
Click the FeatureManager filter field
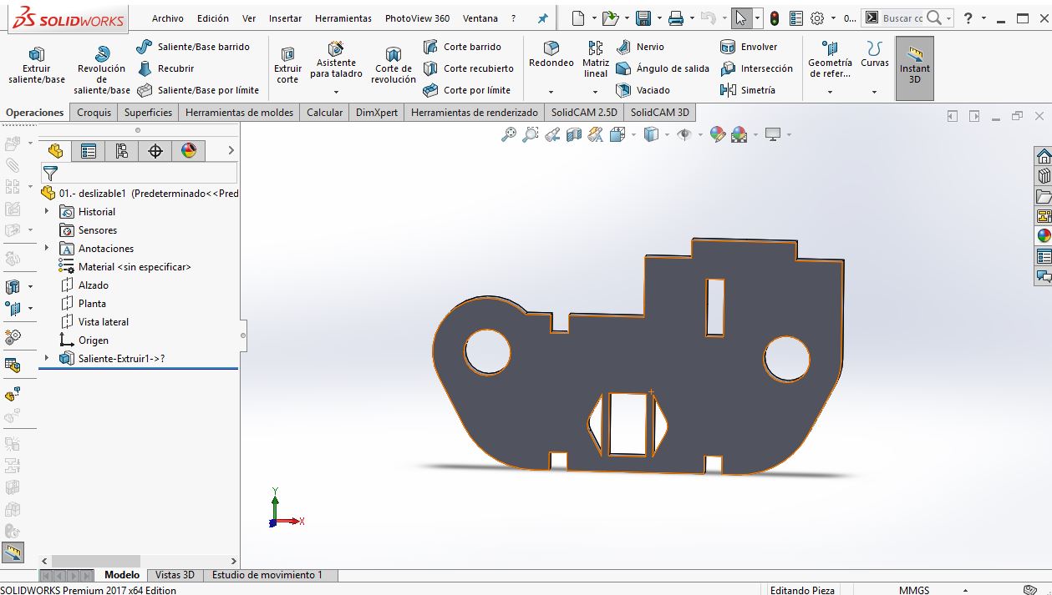point(139,174)
